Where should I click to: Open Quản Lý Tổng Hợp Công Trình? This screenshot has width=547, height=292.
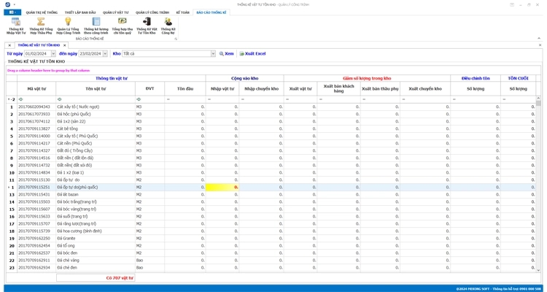[68, 26]
